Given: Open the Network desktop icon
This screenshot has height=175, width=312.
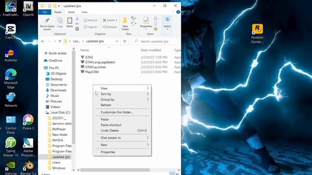Looking at the screenshot, I should (x=11, y=100).
